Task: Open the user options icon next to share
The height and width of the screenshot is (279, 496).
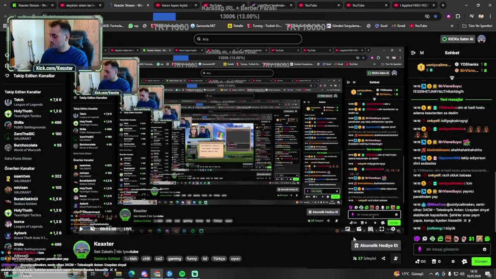Action: (x=396, y=258)
